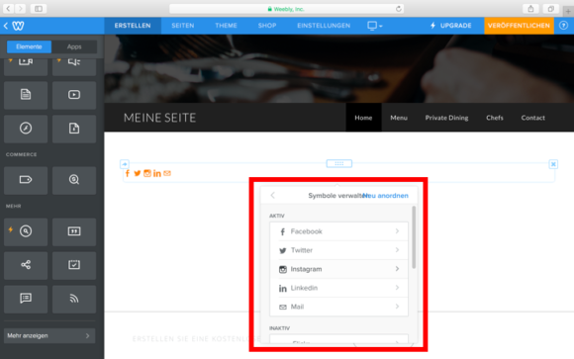
Task: Select the document element icon in sidebar
Action: (26, 95)
